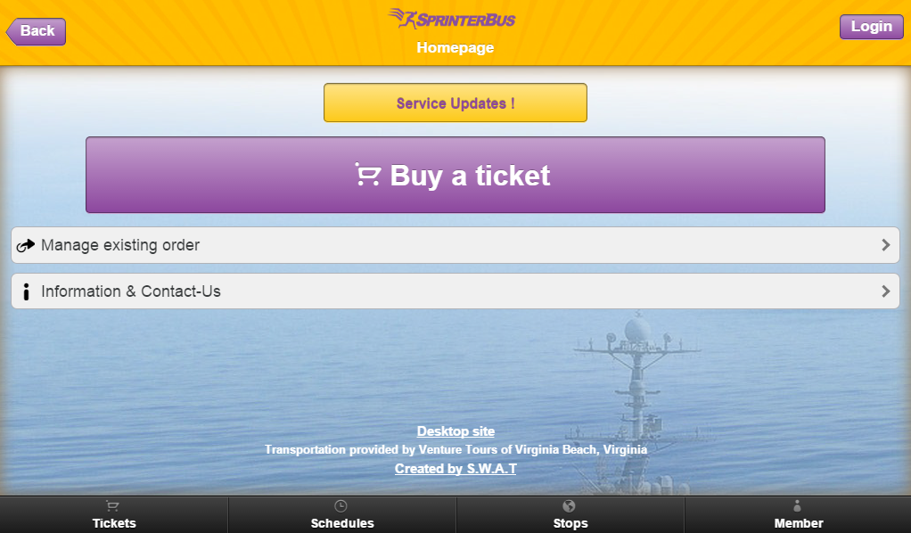View Service Updates notice
Screen dimensions: 911x533
455,102
